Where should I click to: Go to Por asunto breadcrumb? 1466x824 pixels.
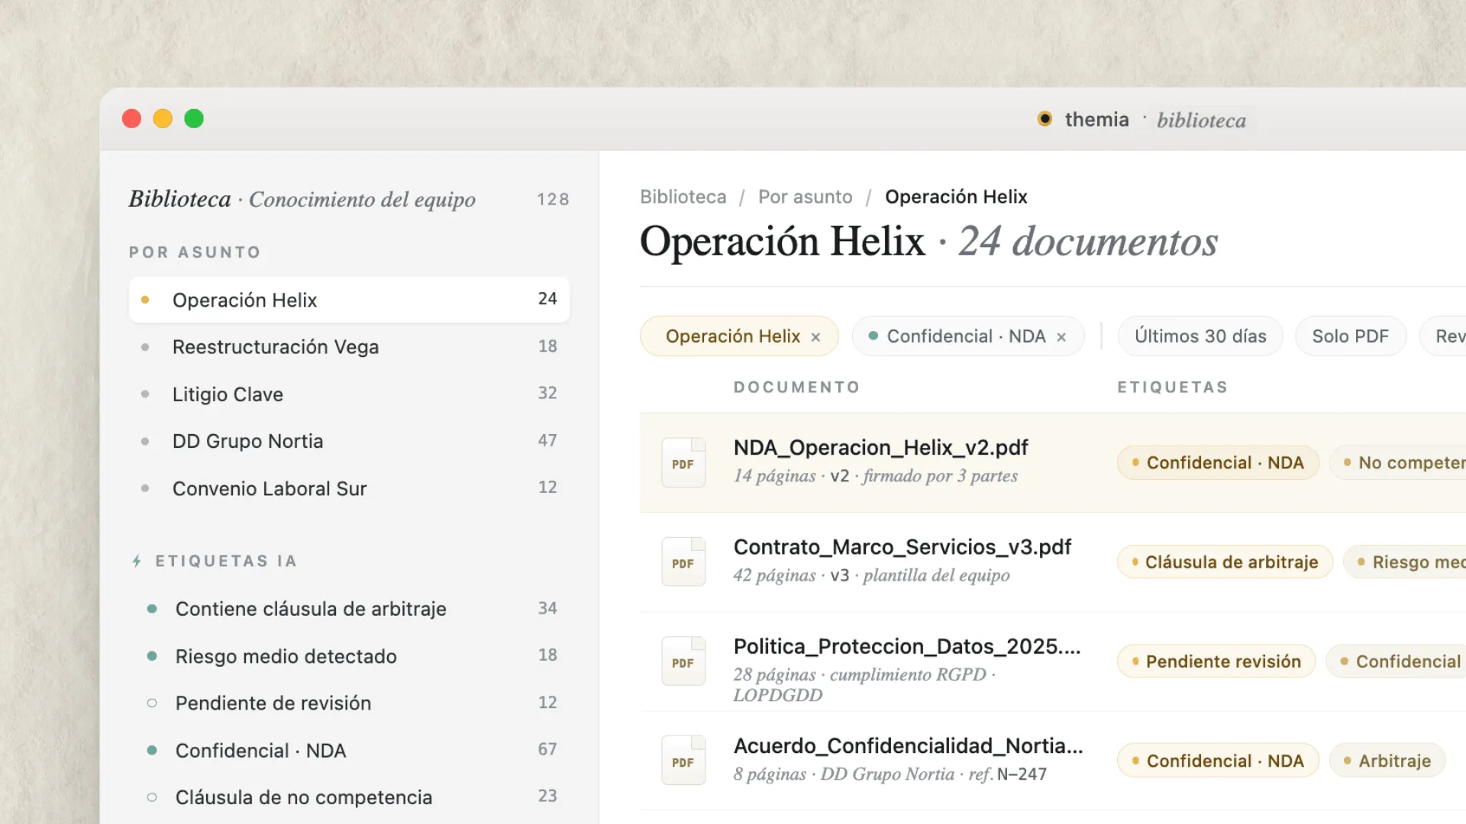(805, 197)
